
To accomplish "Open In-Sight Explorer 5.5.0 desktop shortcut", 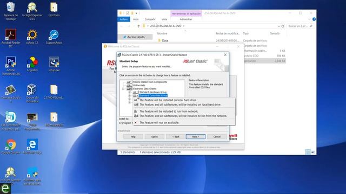I will tap(32, 11).
